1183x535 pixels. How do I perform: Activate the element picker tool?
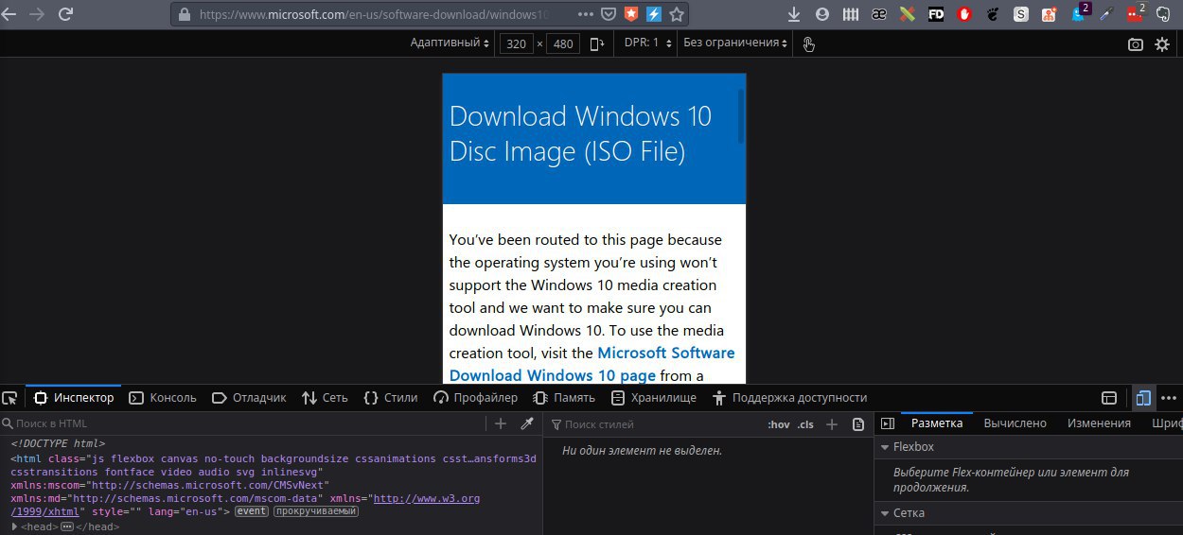point(9,398)
